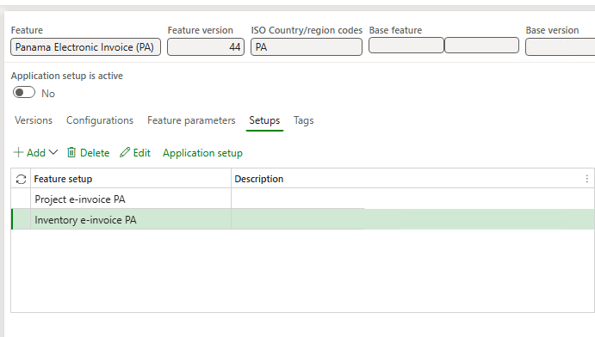
Task: Click the first Base feature field
Action: 406,46
